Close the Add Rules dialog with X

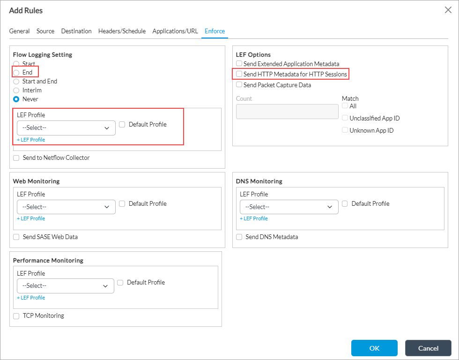click(447, 10)
